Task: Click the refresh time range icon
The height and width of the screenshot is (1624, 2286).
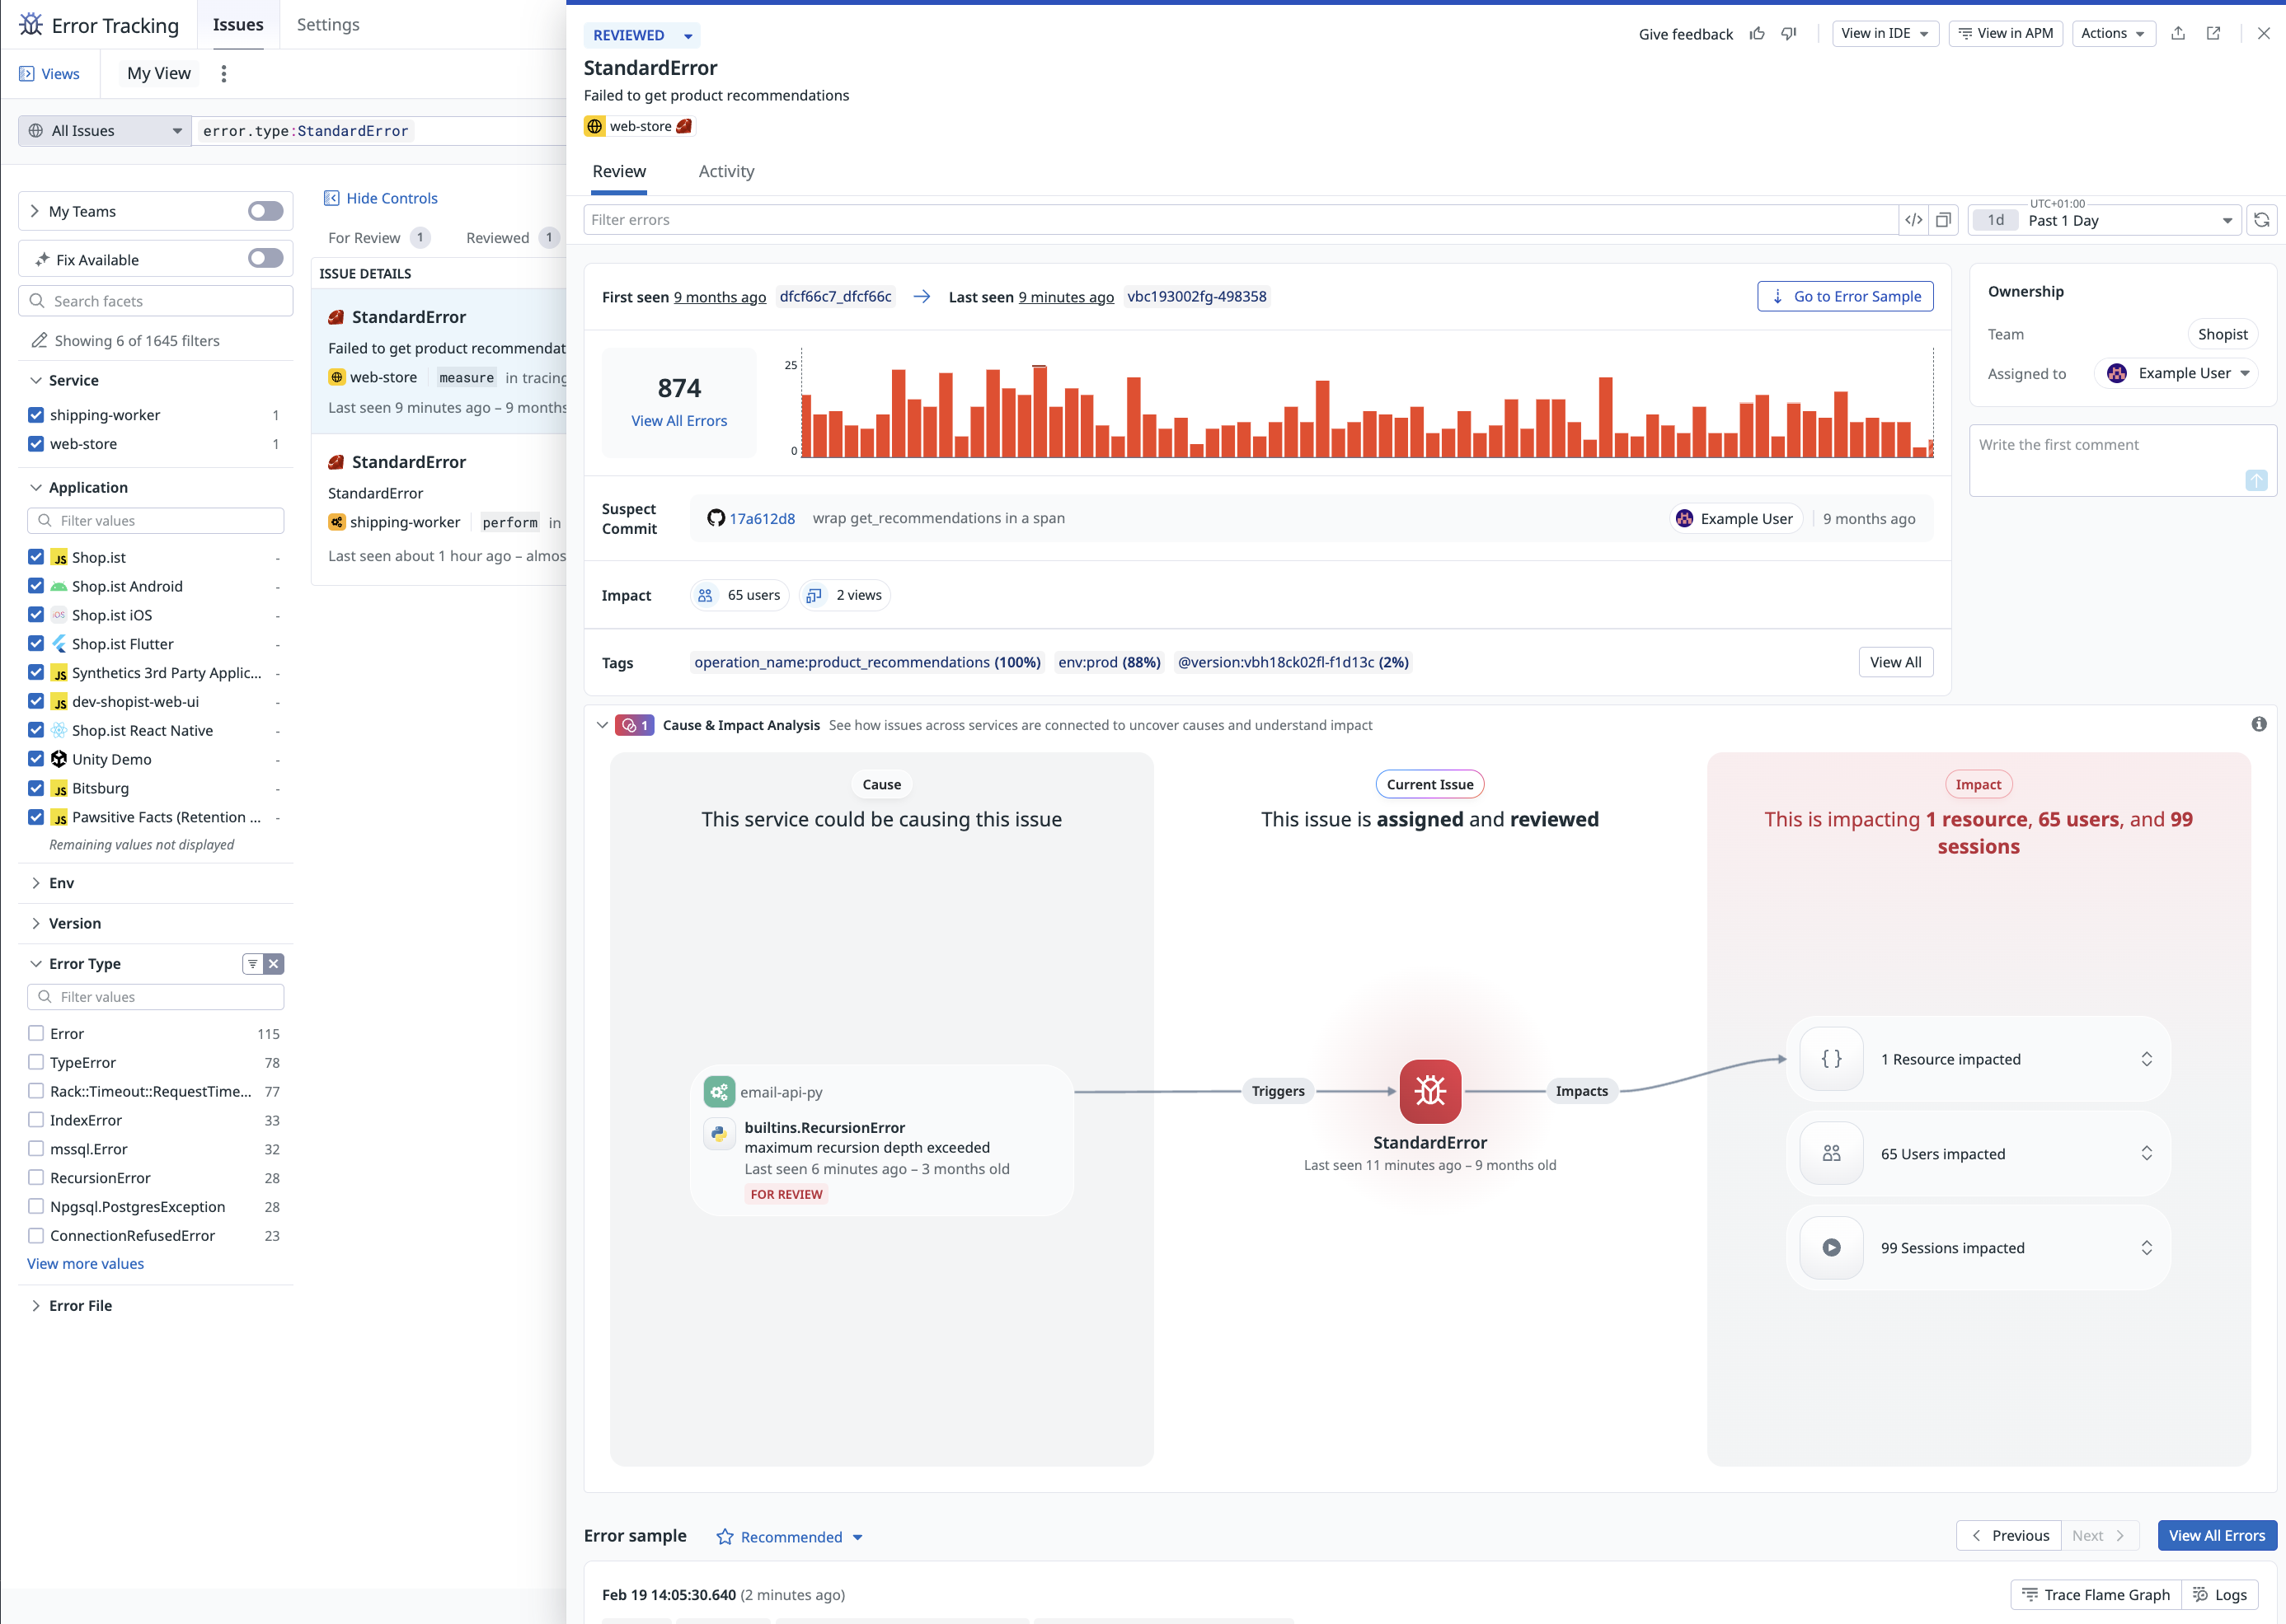Action: pyautogui.click(x=2262, y=220)
